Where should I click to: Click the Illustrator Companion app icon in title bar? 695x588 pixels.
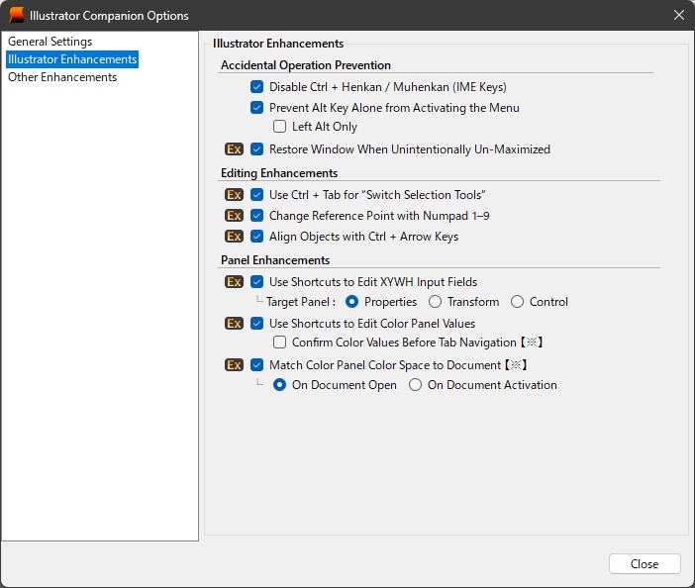tap(17, 15)
